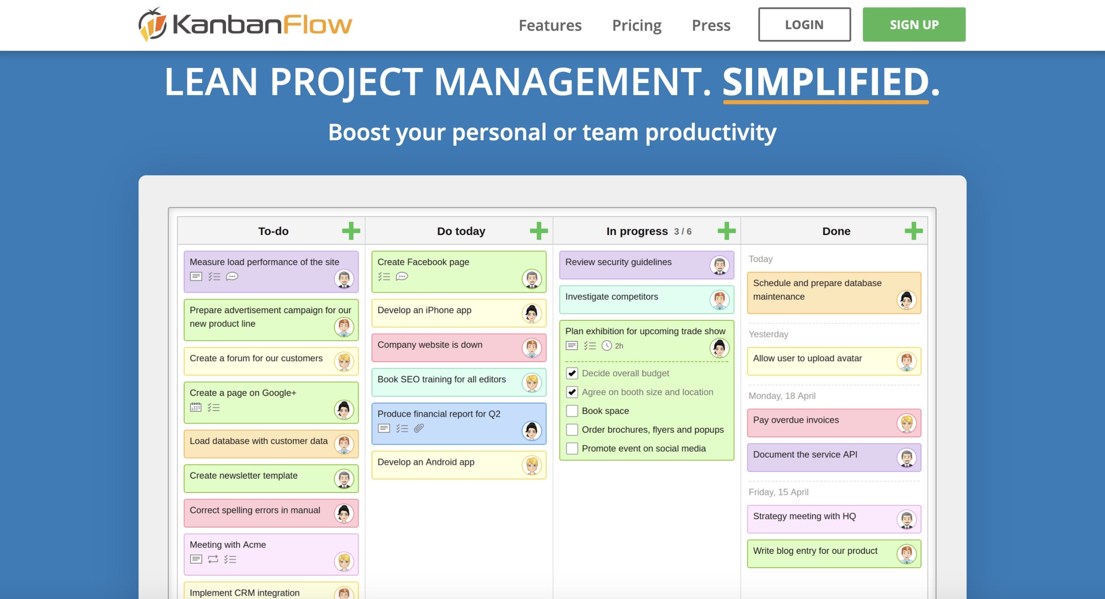Click the green plus in To-do column
Viewport: 1105px width, 599px height.
click(351, 231)
